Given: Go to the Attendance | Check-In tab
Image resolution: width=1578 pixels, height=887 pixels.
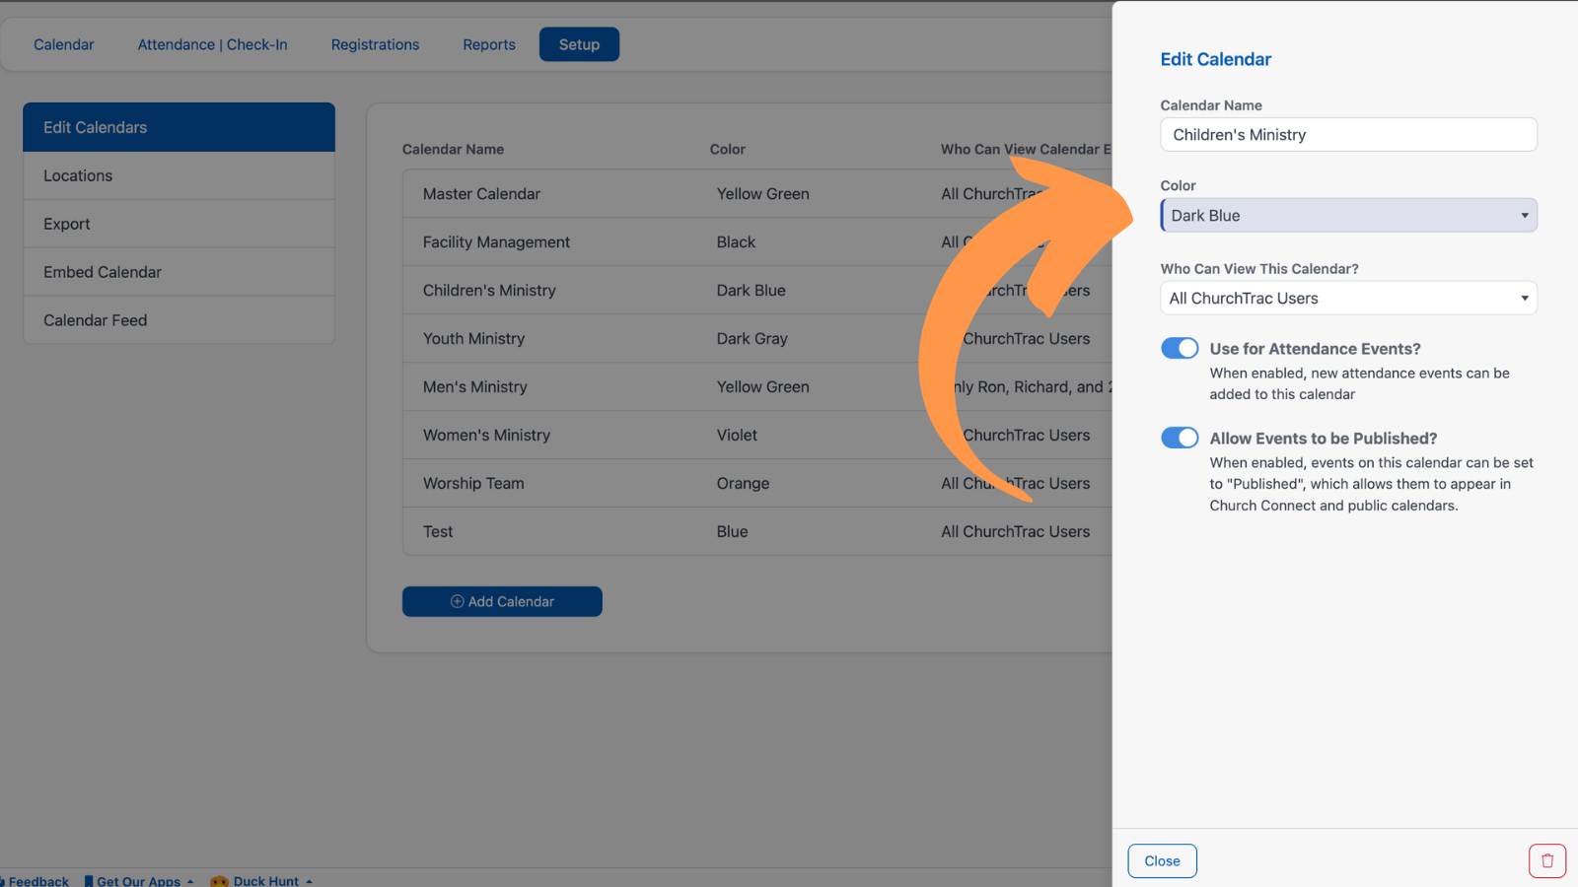Looking at the screenshot, I should pyautogui.click(x=212, y=44).
